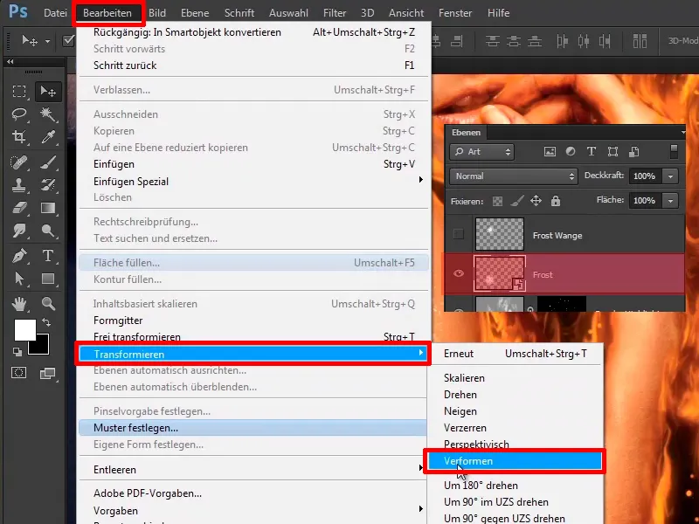Toggle Quick Mask mode
Viewport: 699px width, 524px height.
[18, 373]
